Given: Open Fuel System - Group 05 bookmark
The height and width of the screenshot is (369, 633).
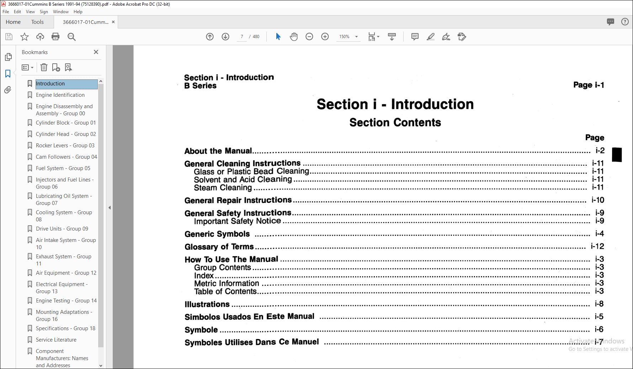Looking at the screenshot, I should coord(63,168).
